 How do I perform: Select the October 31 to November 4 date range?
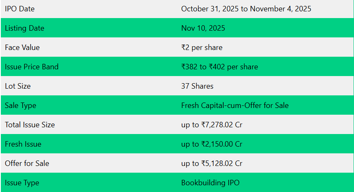(246, 9)
